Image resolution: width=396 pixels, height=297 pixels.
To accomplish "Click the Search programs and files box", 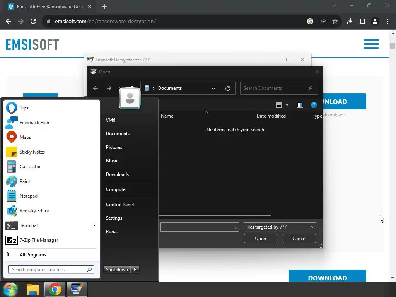I will [51, 270].
